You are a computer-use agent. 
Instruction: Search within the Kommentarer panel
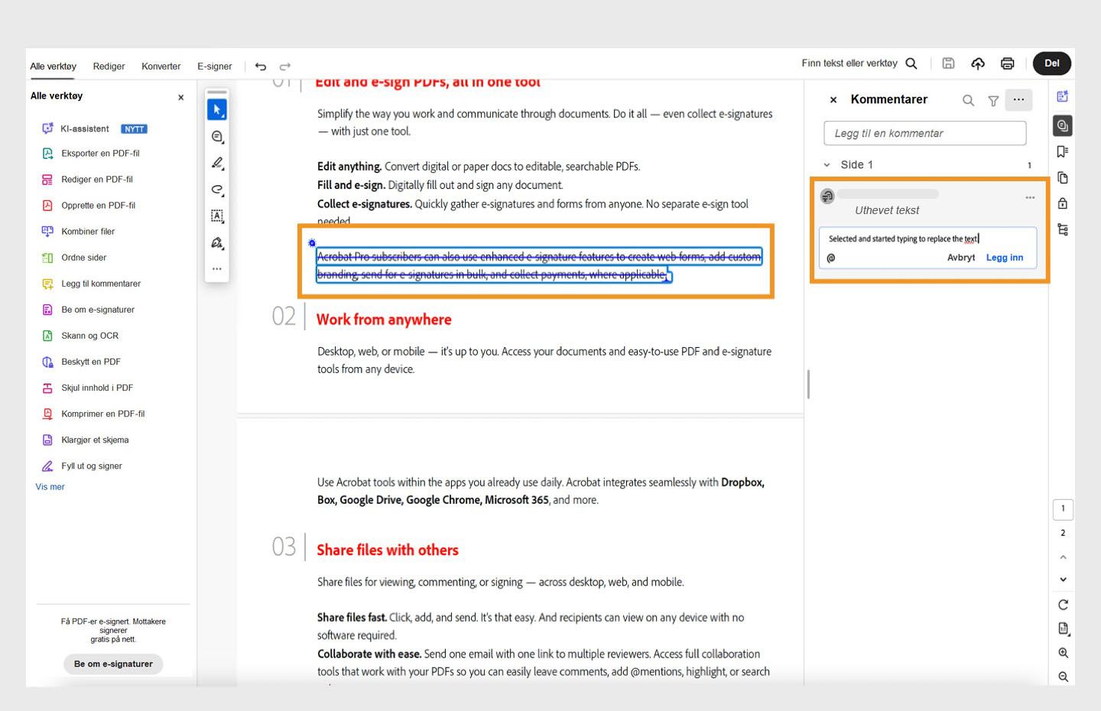[968, 100]
